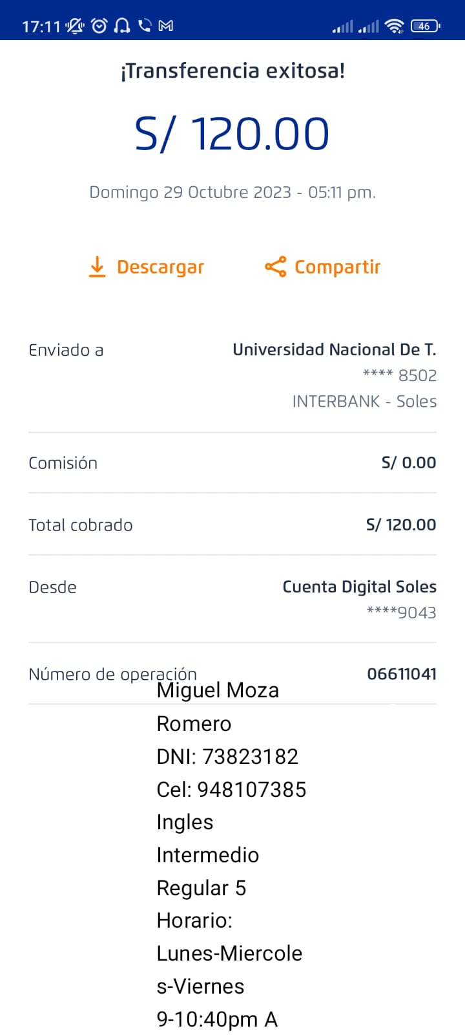
Task: Tap the alarm clock status icon
Action: click(99, 26)
